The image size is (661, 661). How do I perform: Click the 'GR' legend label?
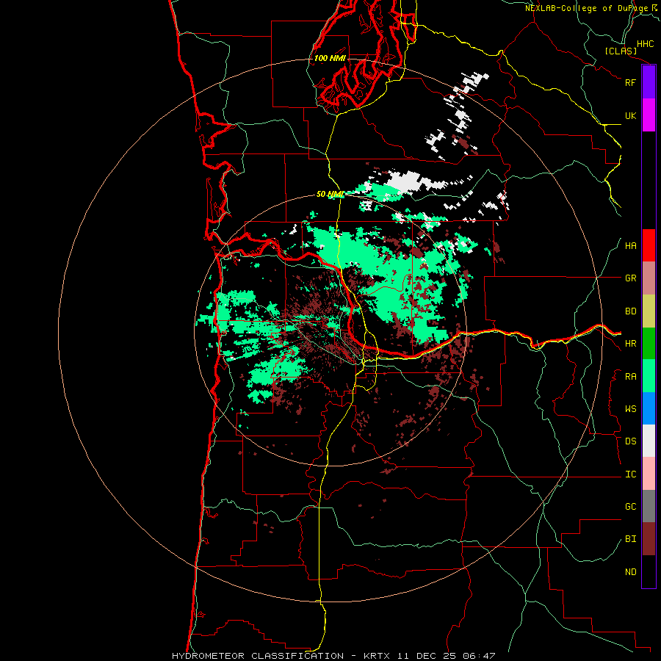[x=630, y=278]
